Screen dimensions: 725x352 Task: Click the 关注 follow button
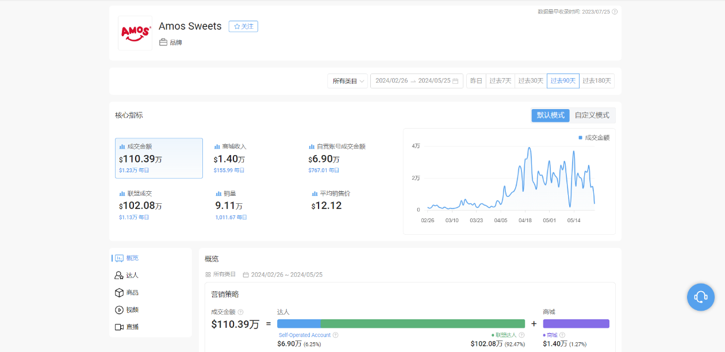(x=243, y=26)
